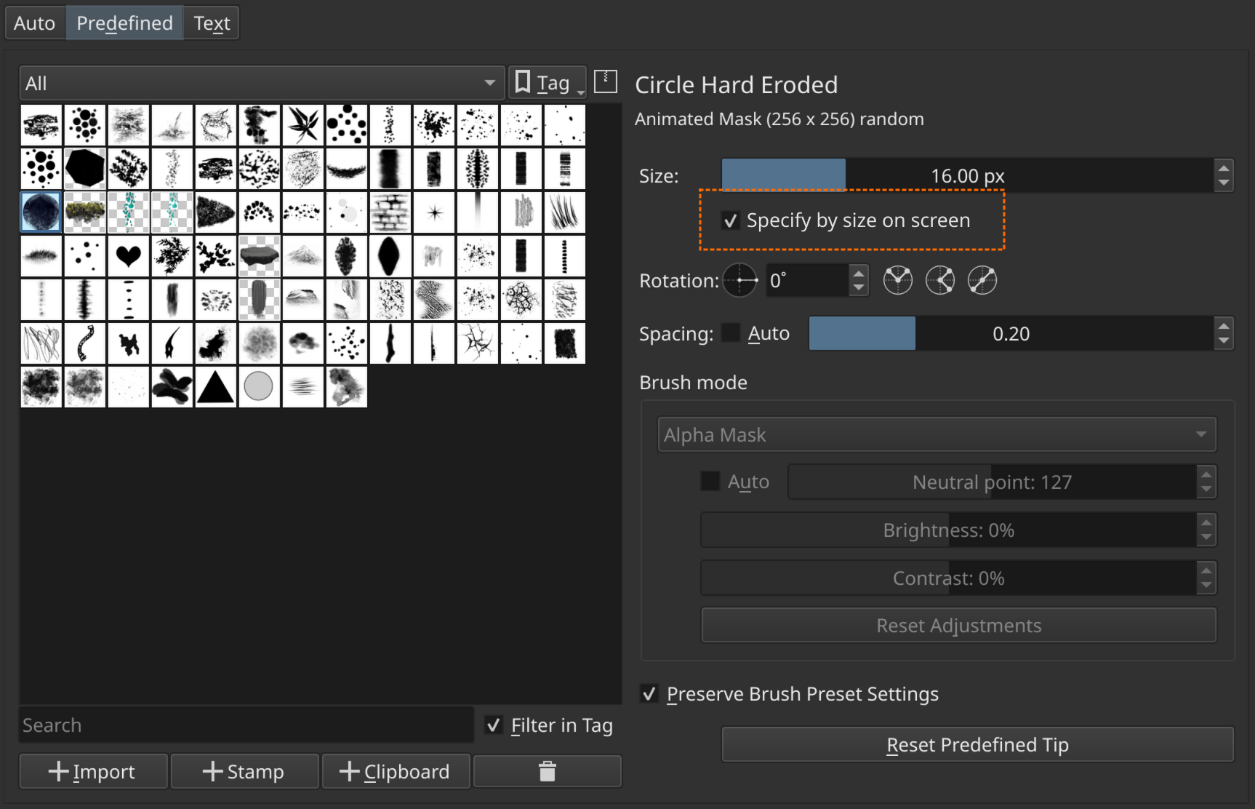Uncheck Preserve Brush Preset Settings
The image size is (1255, 809).
point(649,694)
